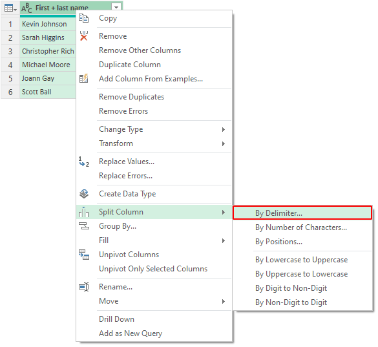Click the red X Remove icon

click(83, 36)
